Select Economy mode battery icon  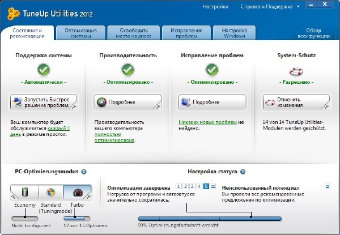25,192
